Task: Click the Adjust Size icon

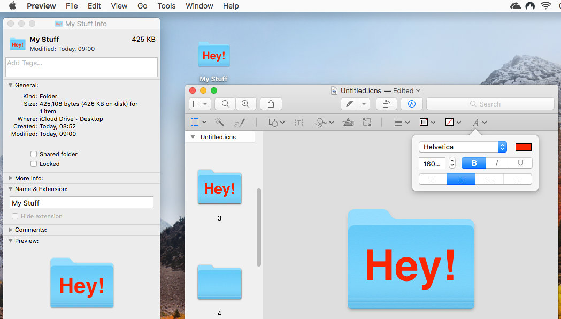Action: pyautogui.click(x=367, y=122)
